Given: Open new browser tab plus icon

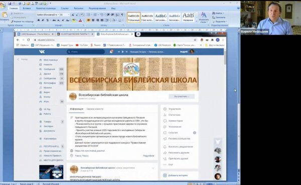Looking at the screenshot, I should coord(138,34).
